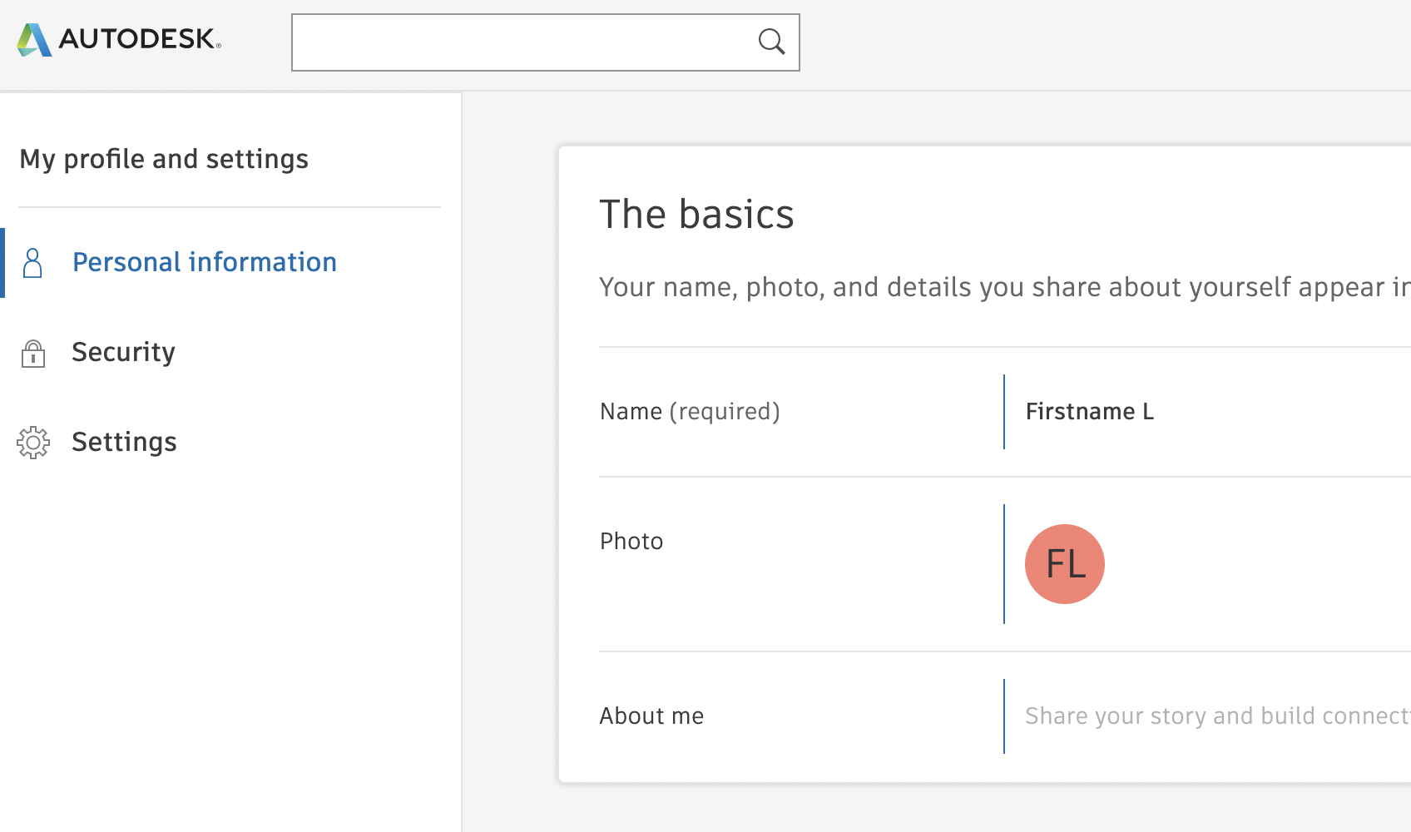Screen dimensions: 1411x832
Task: Click the magnifying glass search icon
Action: tap(771, 42)
